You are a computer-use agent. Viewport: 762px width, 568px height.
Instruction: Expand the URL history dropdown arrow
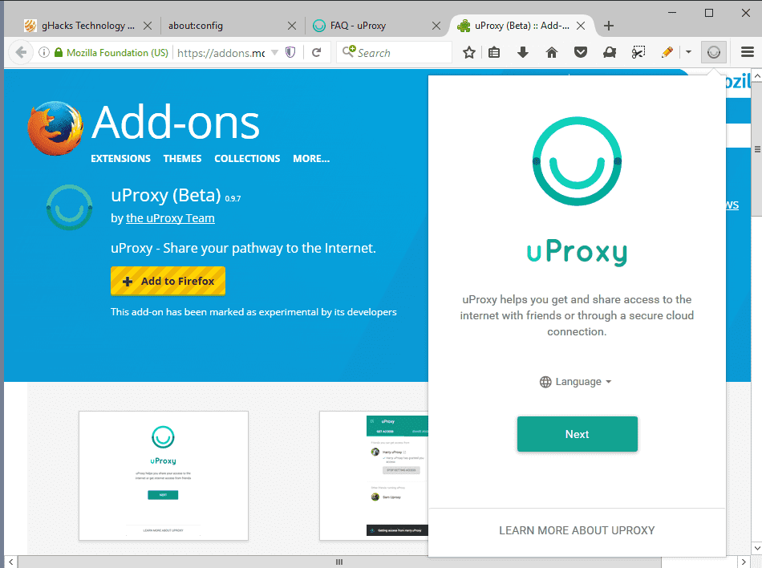(274, 52)
